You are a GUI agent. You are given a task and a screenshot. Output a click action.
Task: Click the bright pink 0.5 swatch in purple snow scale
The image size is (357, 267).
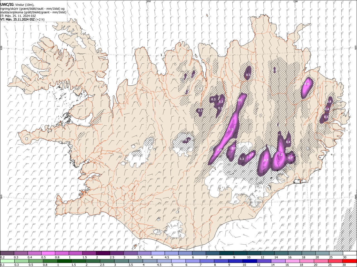pos(48,253)
